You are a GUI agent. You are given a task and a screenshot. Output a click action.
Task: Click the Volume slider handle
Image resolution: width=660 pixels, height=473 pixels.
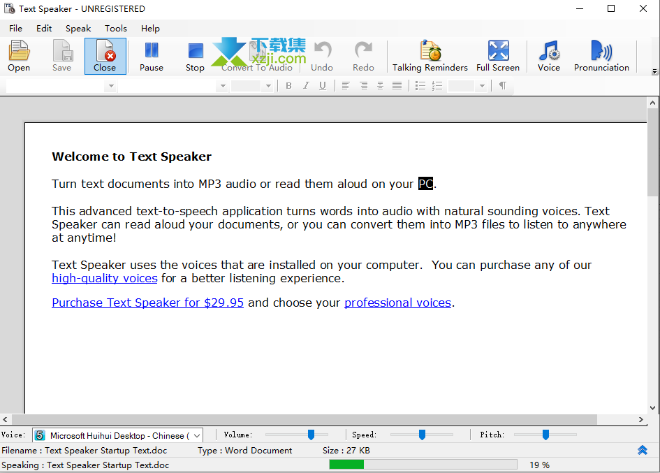pos(311,435)
